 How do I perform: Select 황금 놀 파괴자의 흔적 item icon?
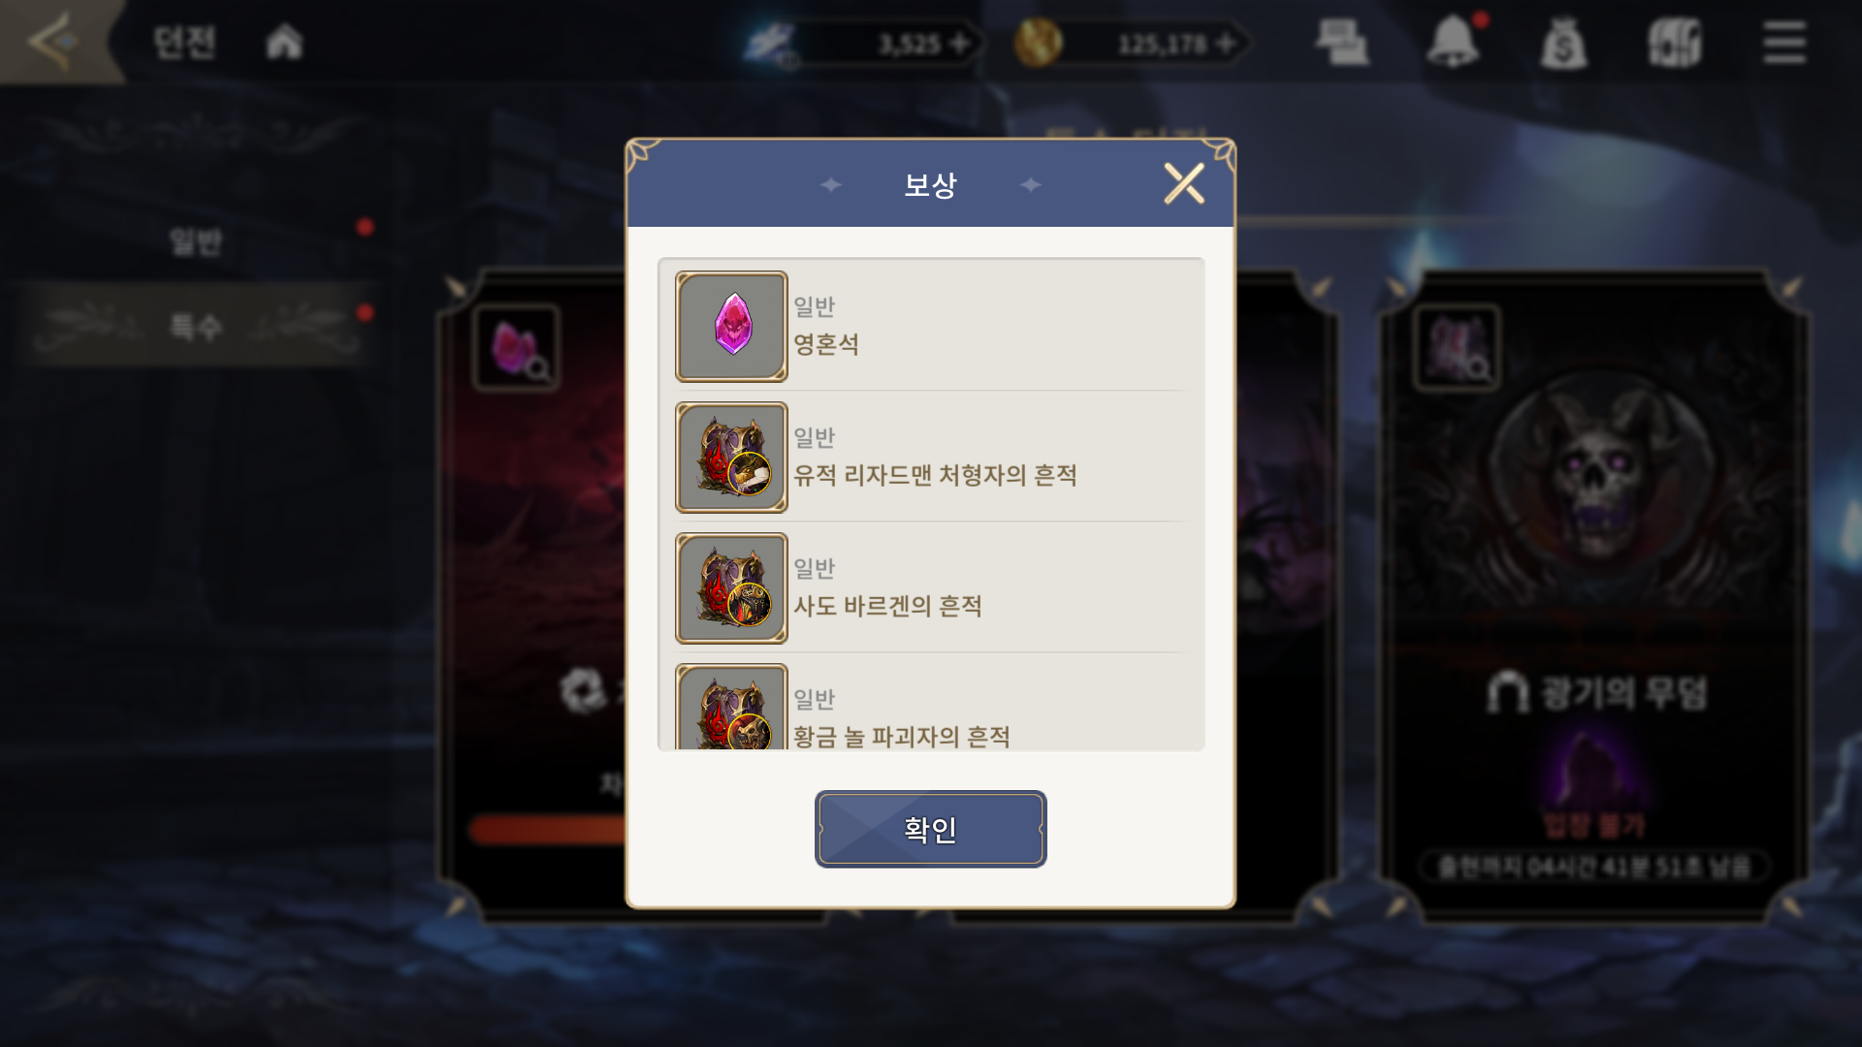tap(731, 707)
